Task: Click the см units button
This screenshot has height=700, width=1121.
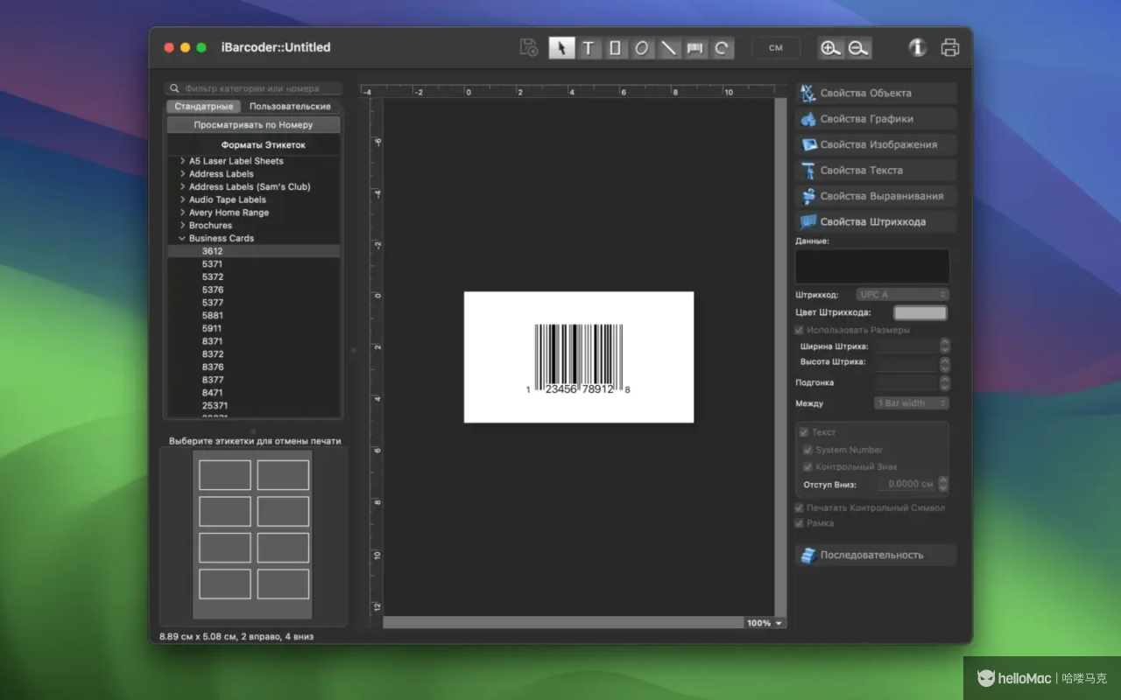Action: click(x=776, y=48)
